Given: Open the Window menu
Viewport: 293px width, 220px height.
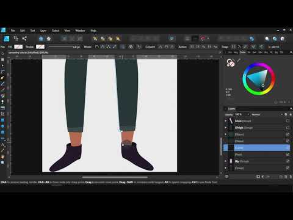Looking at the screenshot, I should tap(80, 31).
